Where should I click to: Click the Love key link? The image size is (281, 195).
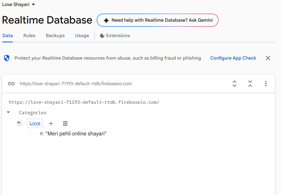pos(35,123)
